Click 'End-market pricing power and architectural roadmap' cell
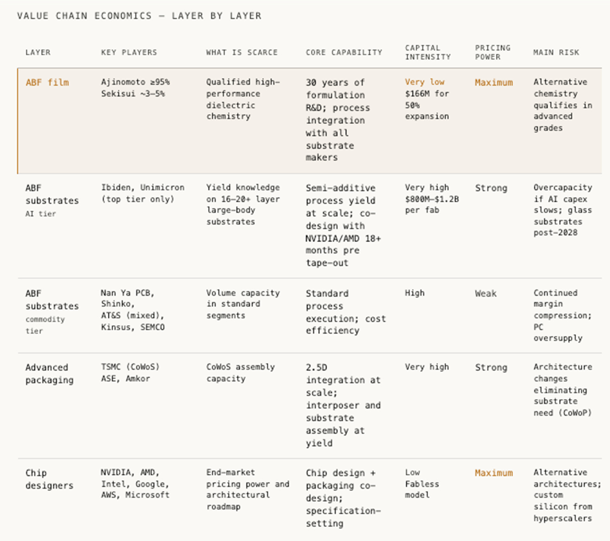This screenshot has height=541, width=610. tap(248, 489)
